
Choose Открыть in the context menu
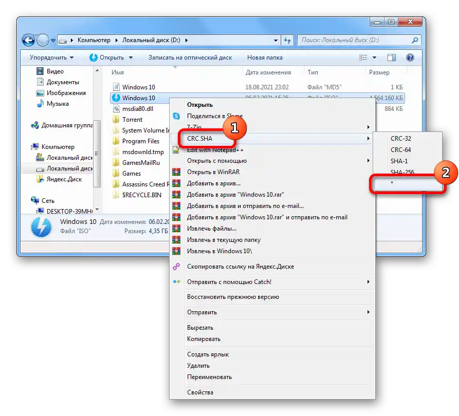(272, 105)
